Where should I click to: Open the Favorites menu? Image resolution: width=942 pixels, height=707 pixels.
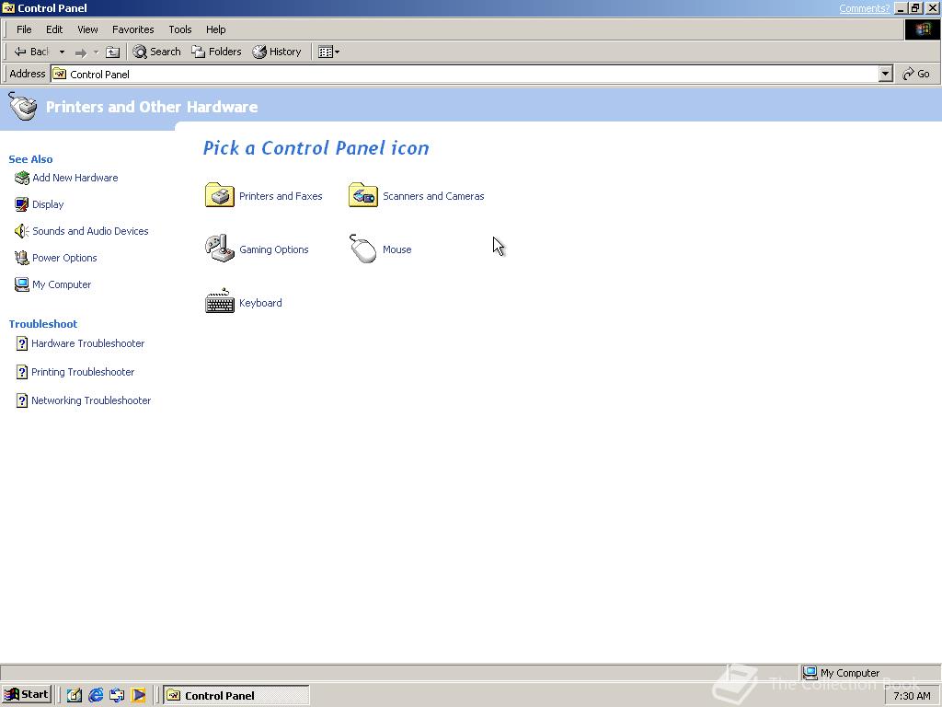[132, 29]
